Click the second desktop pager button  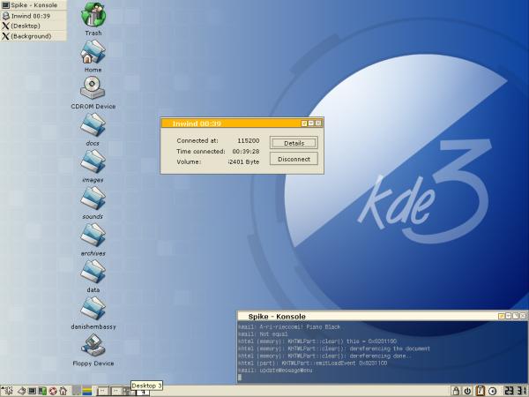(x=115, y=391)
